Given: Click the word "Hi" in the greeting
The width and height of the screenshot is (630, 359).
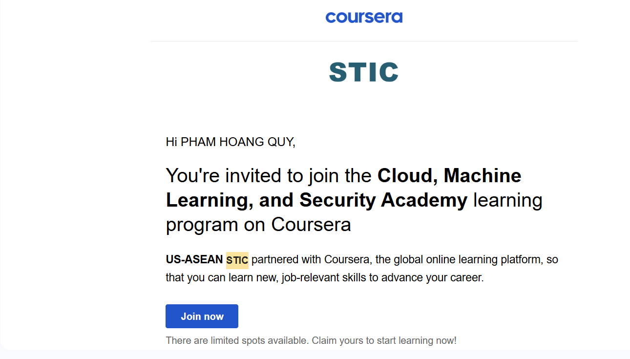Looking at the screenshot, I should coord(171,142).
